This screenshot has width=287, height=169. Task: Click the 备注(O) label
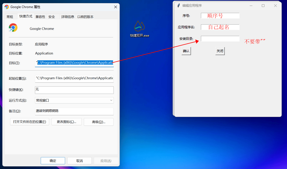click(x=15, y=111)
